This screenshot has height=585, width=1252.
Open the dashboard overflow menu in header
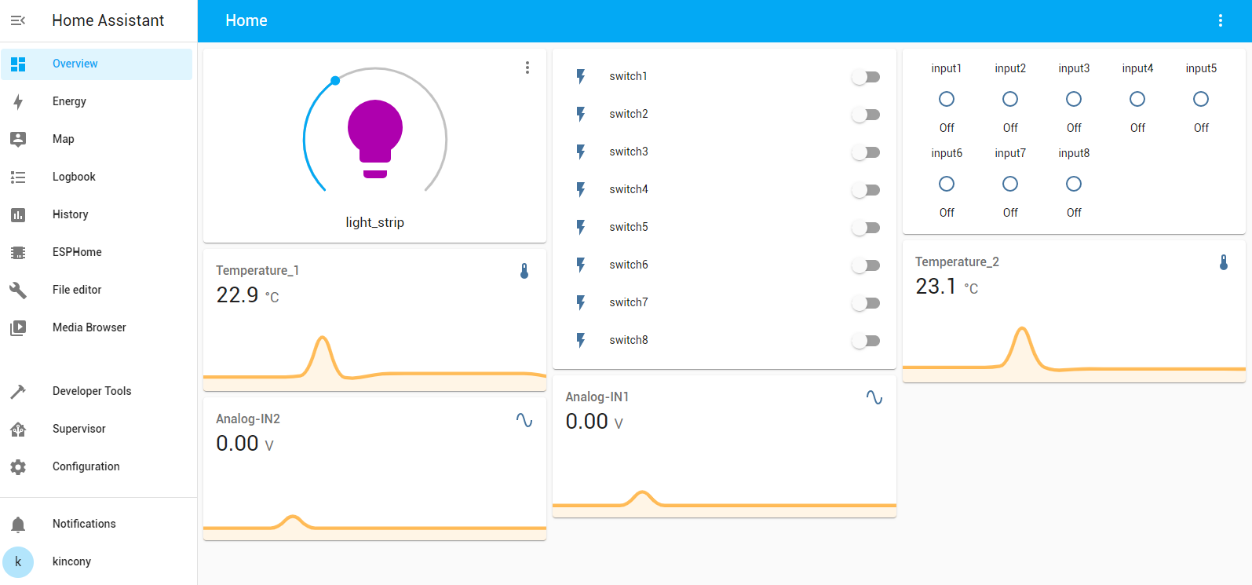(1220, 20)
